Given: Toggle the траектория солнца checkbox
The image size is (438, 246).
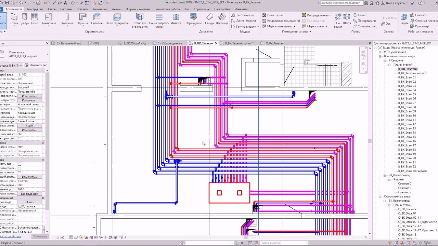Looking at the screenshot, I should pos(20,138).
